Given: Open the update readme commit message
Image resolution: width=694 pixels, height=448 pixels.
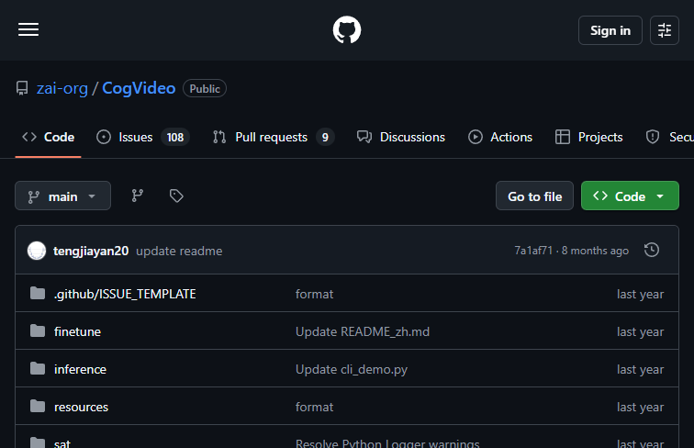Looking at the screenshot, I should coord(179,251).
